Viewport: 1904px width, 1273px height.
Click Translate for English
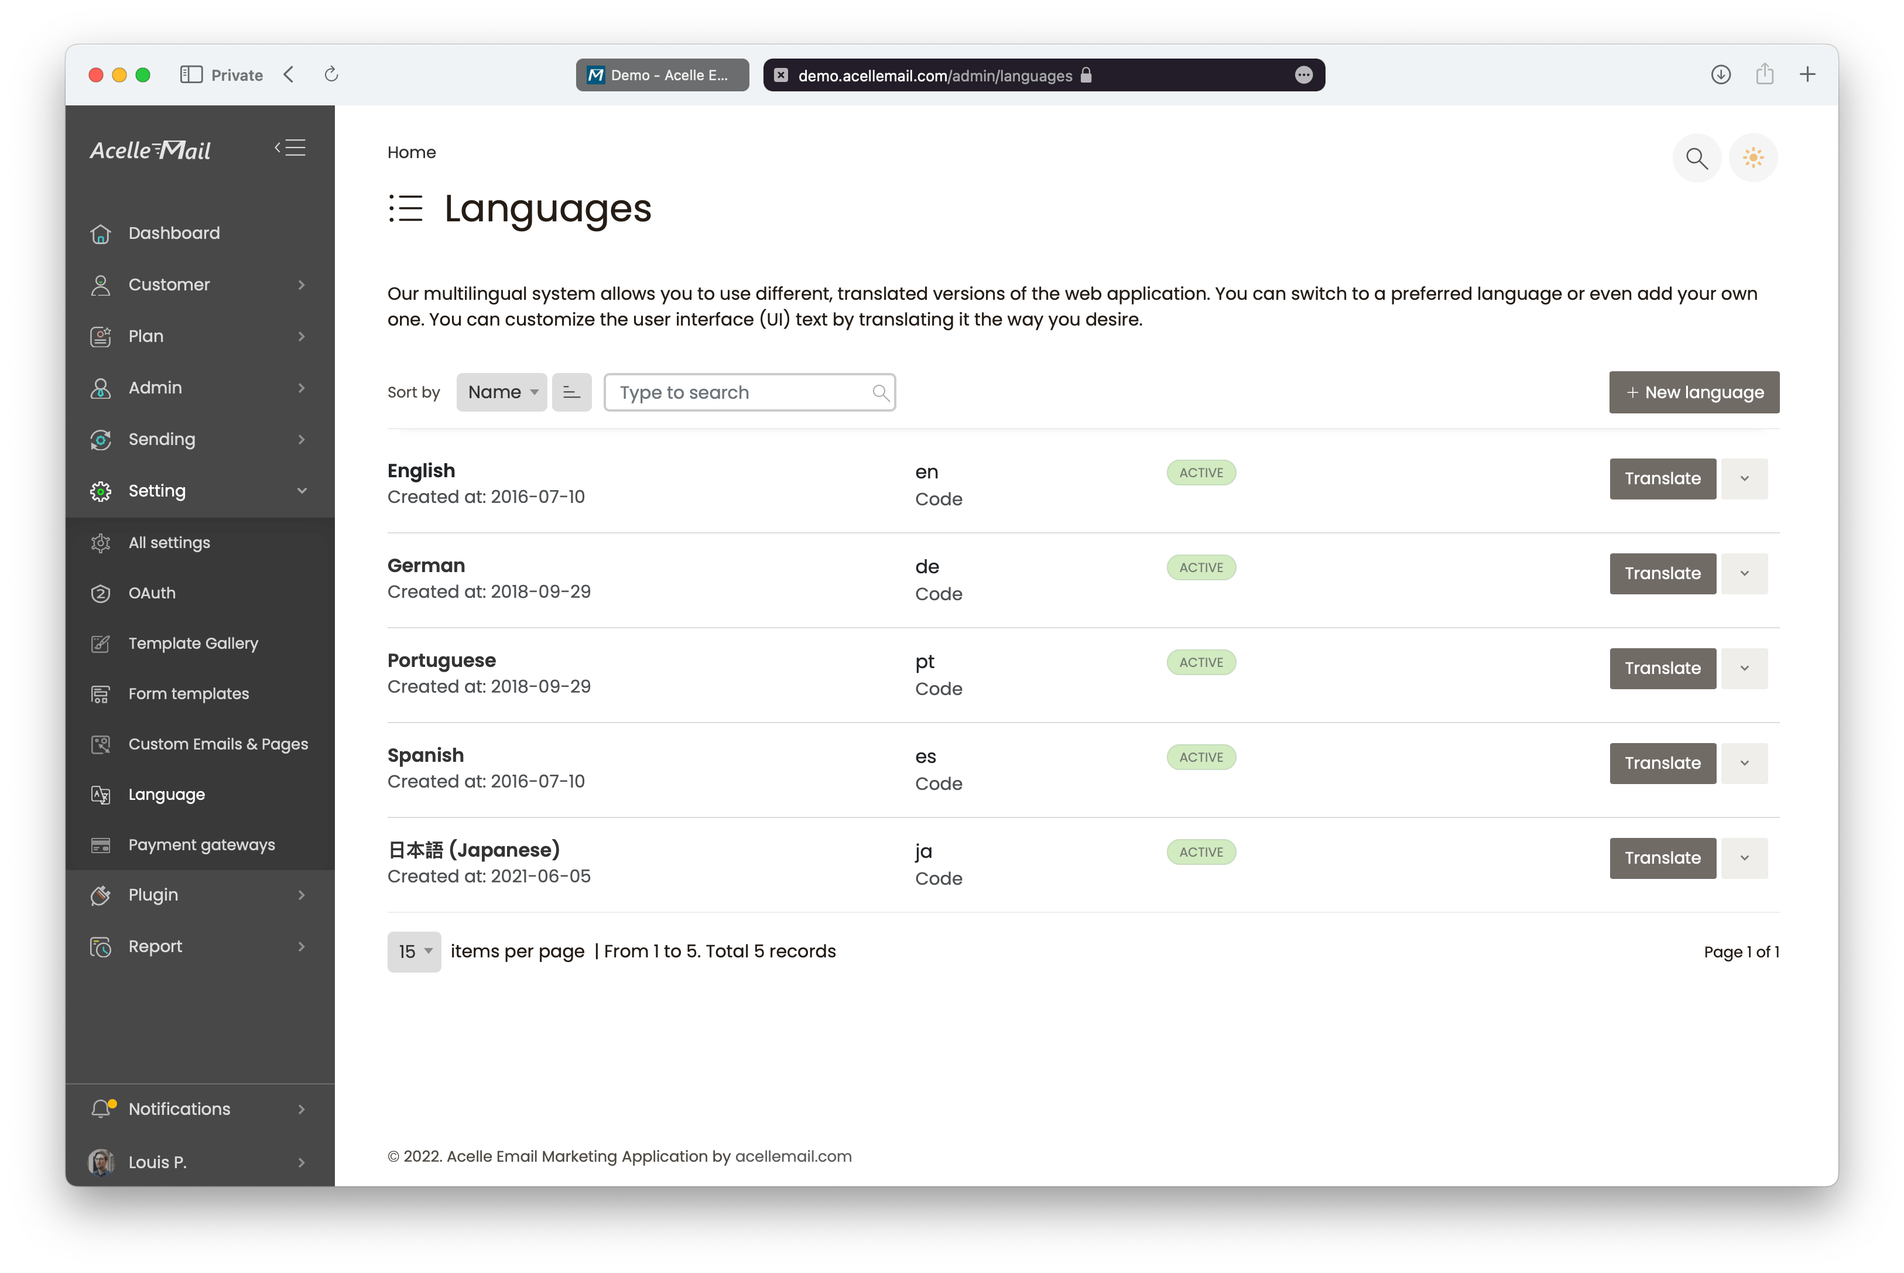[x=1662, y=479]
